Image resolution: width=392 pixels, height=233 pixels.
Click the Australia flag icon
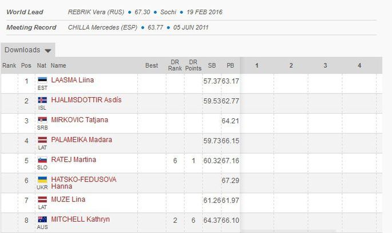coord(42,219)
